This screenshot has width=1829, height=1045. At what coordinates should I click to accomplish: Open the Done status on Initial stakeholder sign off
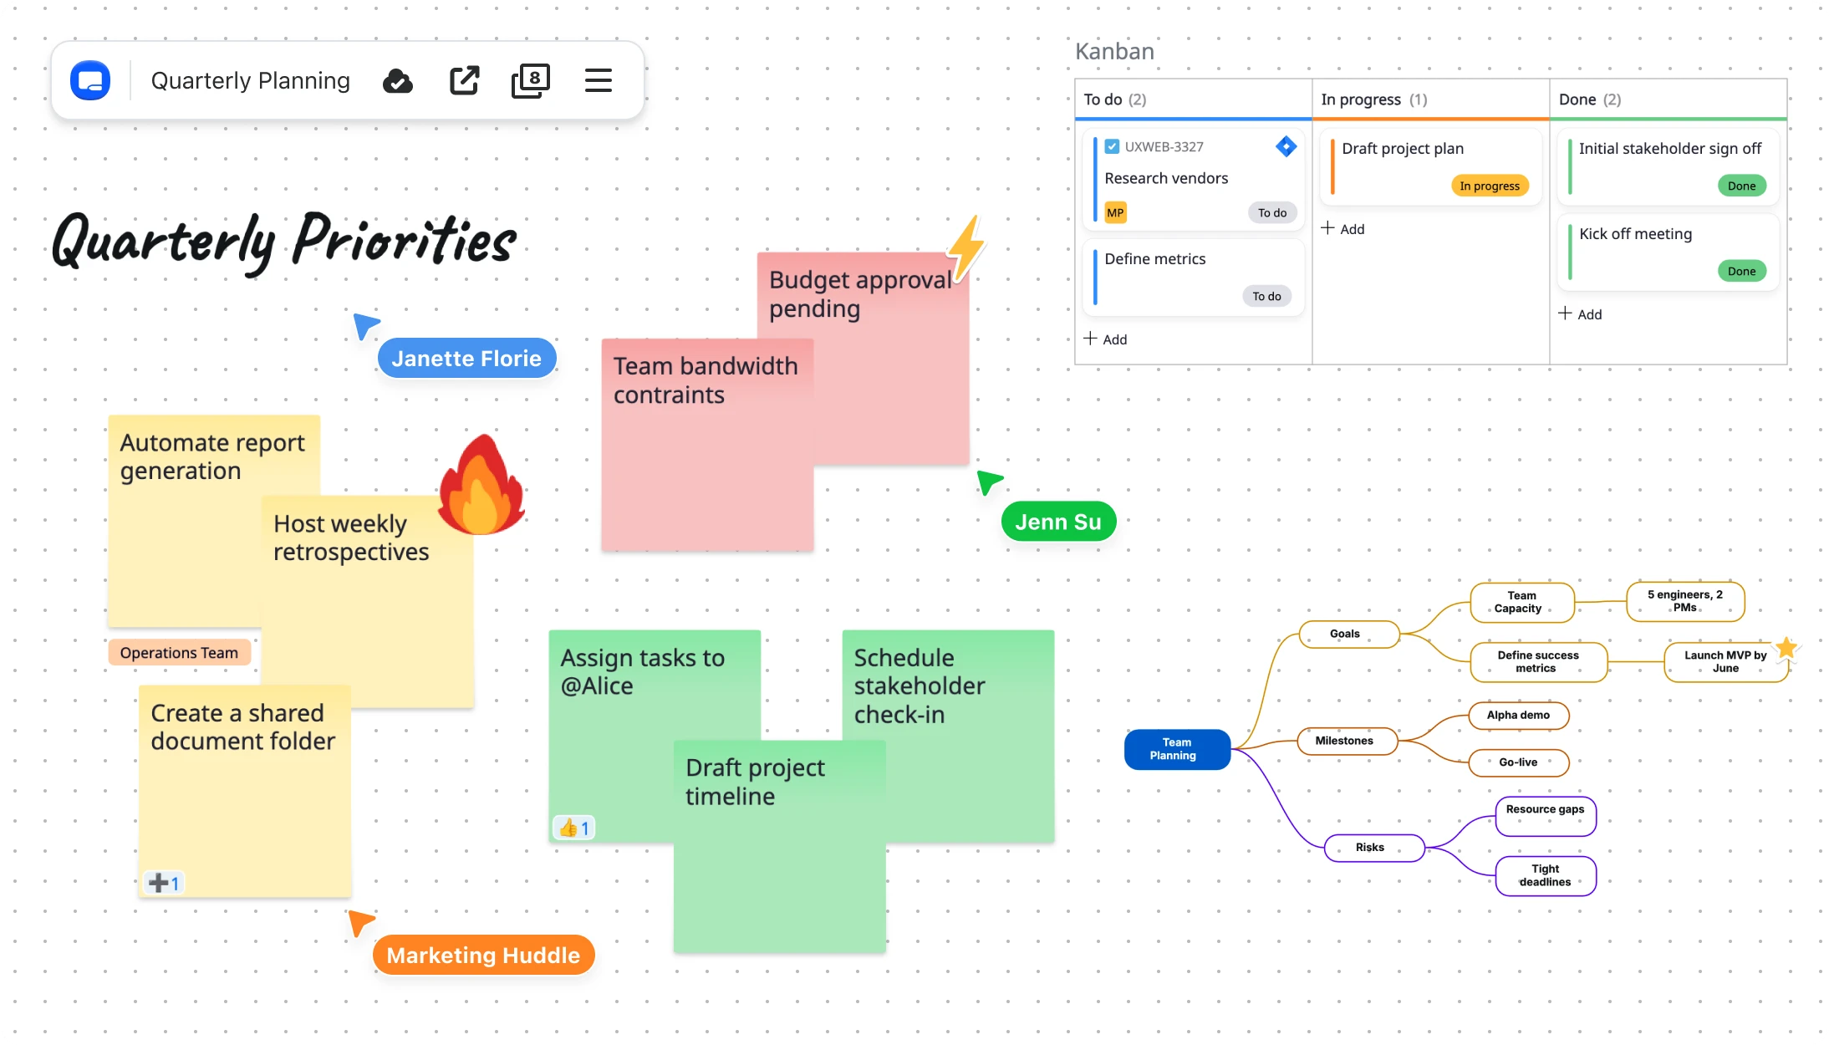[1741, 186]
